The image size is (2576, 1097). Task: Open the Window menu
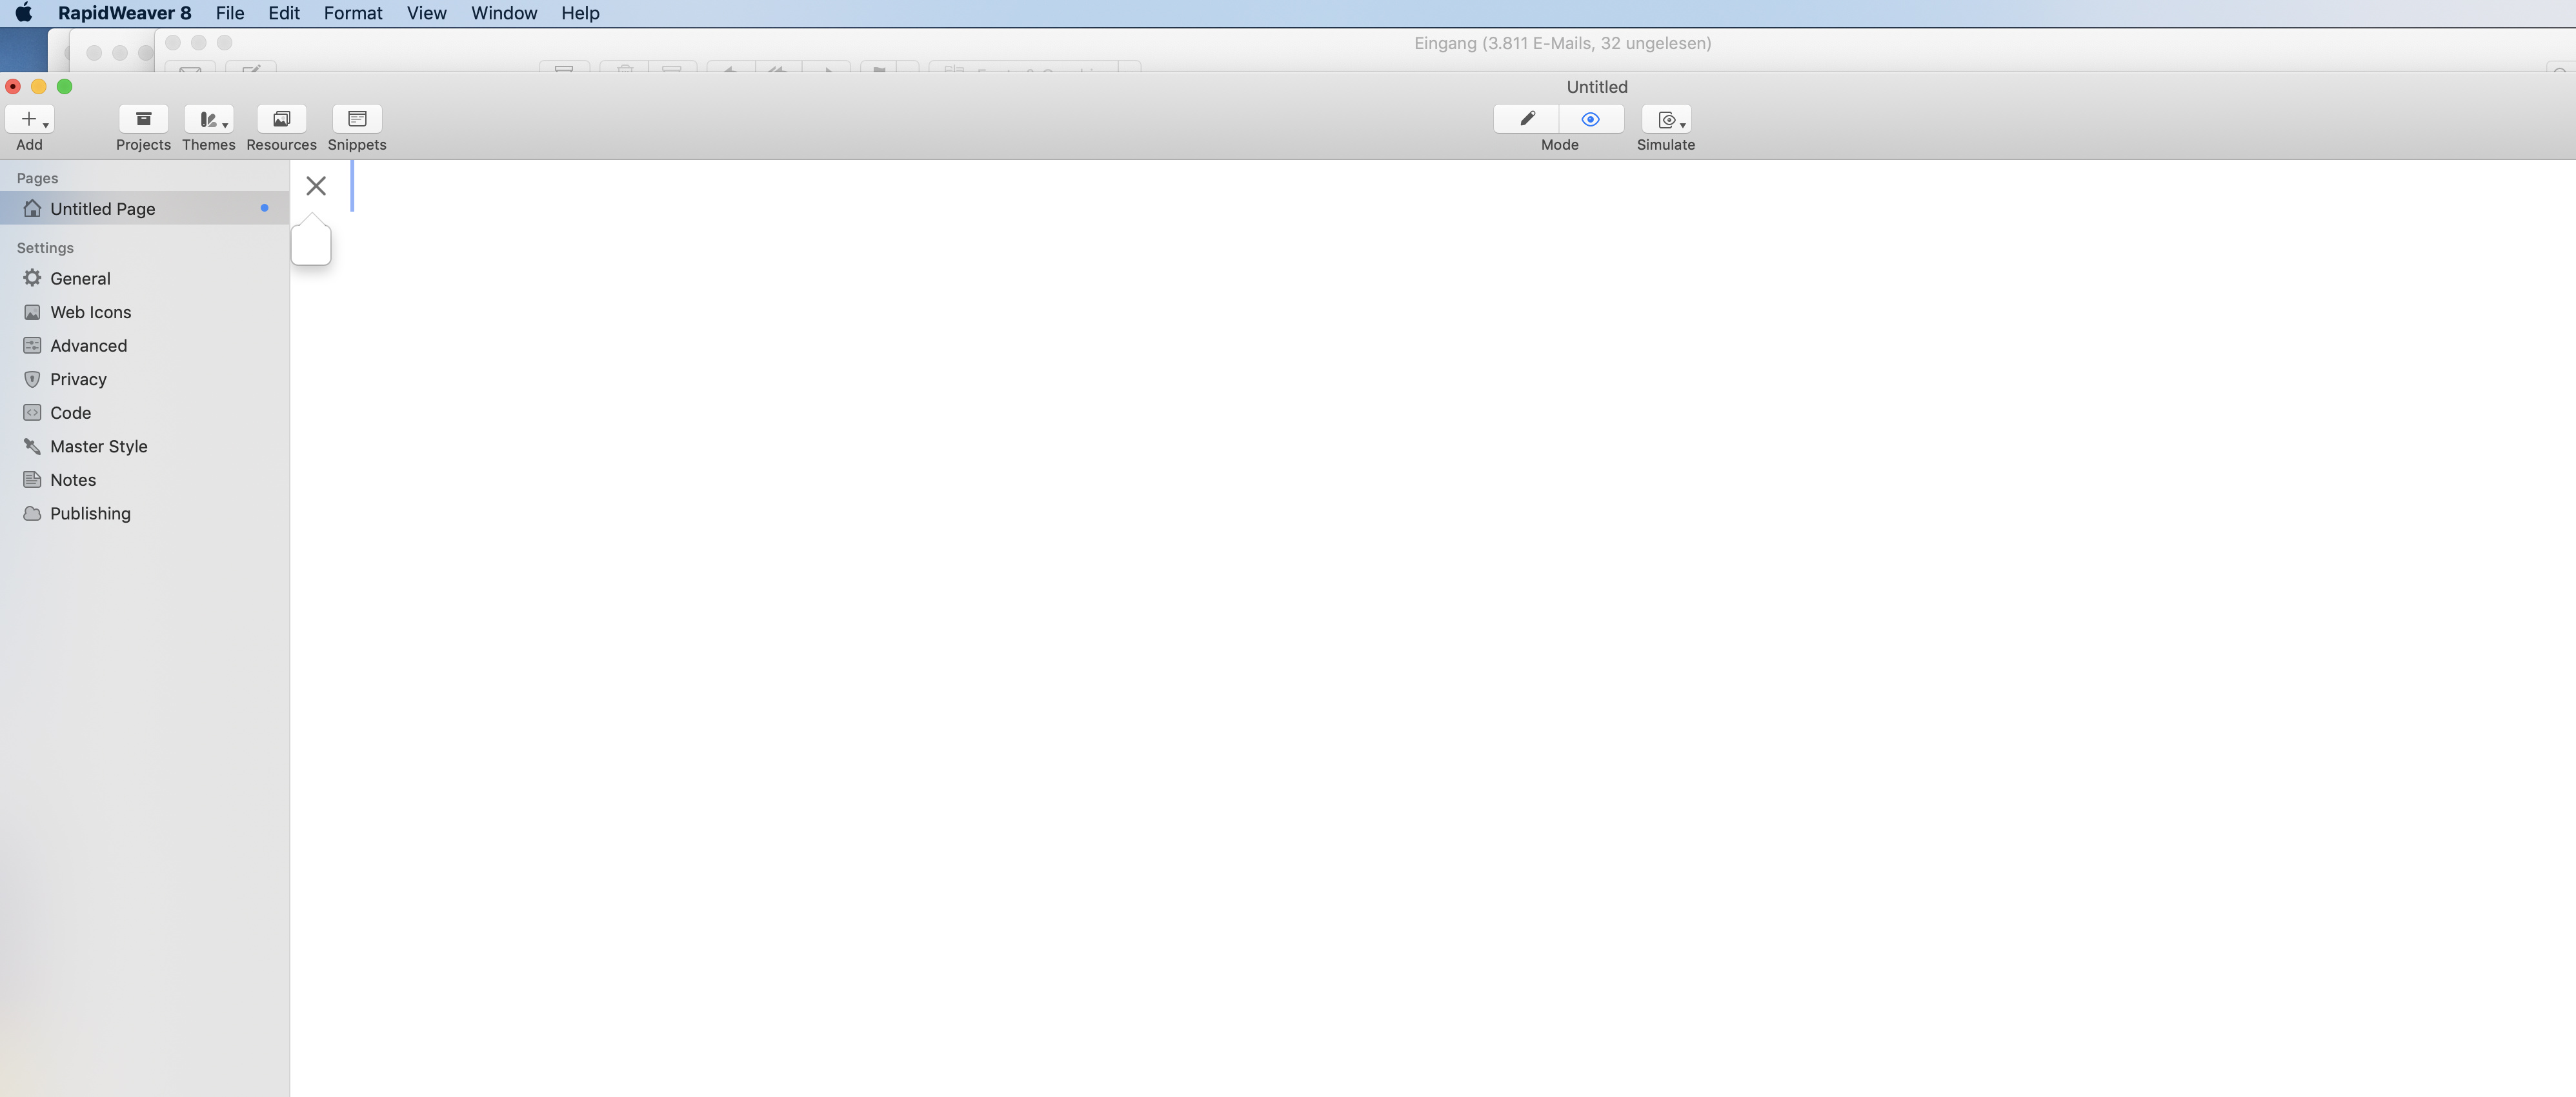pyautogui.click(x=504, y=13)
